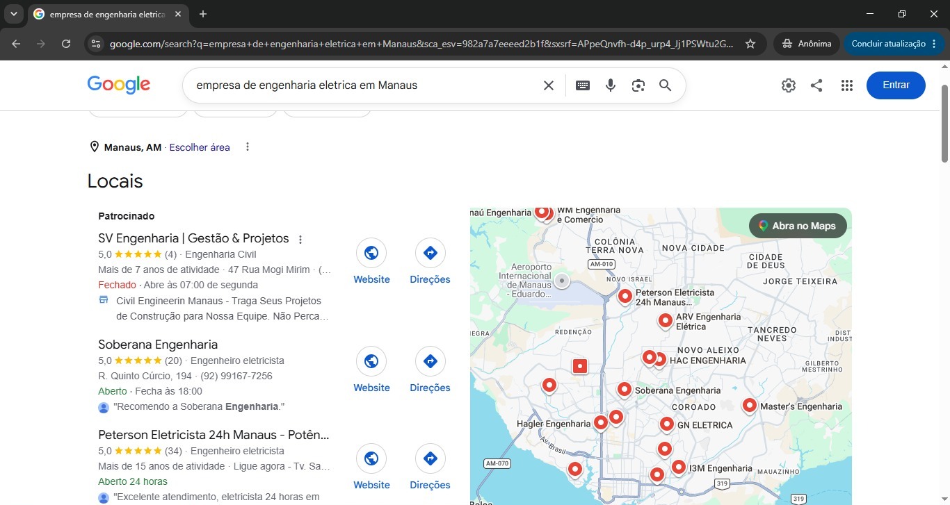Click "Recomendo a Soberana Engenharia" review
Viewport: 950px width, 505px height.
(x=199, y=406)
